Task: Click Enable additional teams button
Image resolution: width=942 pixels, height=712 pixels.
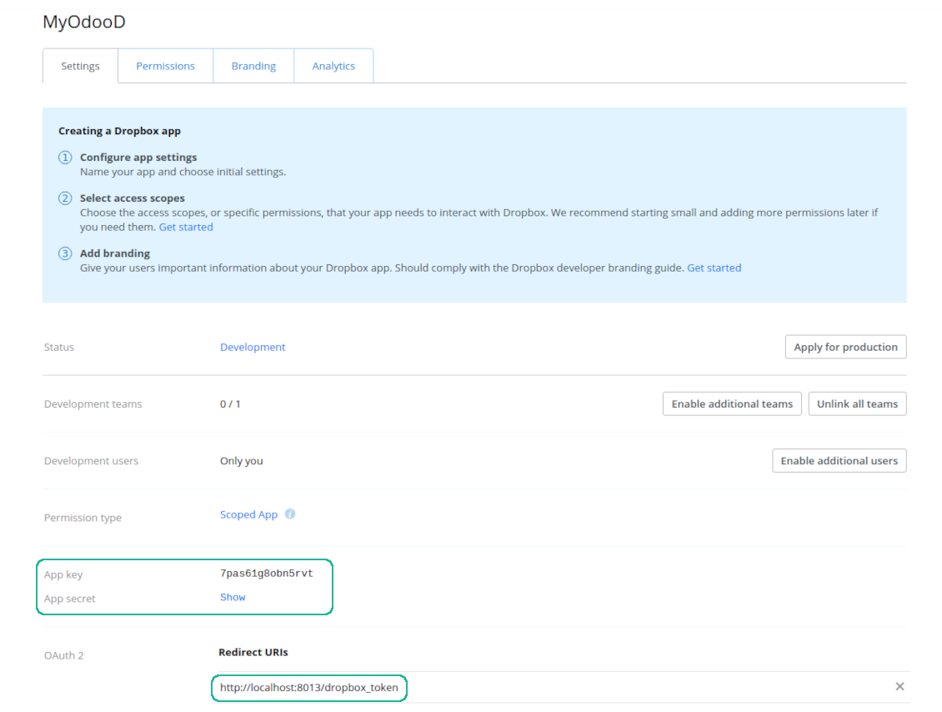Action: 732,404
